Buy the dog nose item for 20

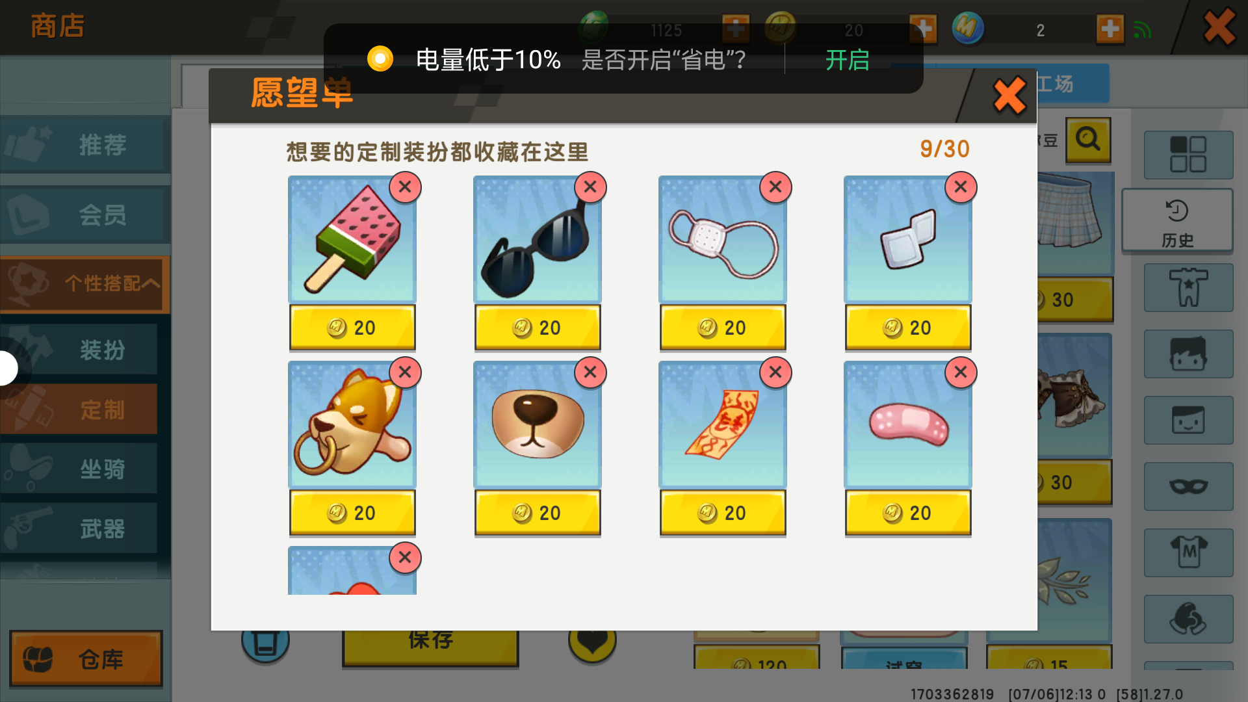(x=538, y=513)
